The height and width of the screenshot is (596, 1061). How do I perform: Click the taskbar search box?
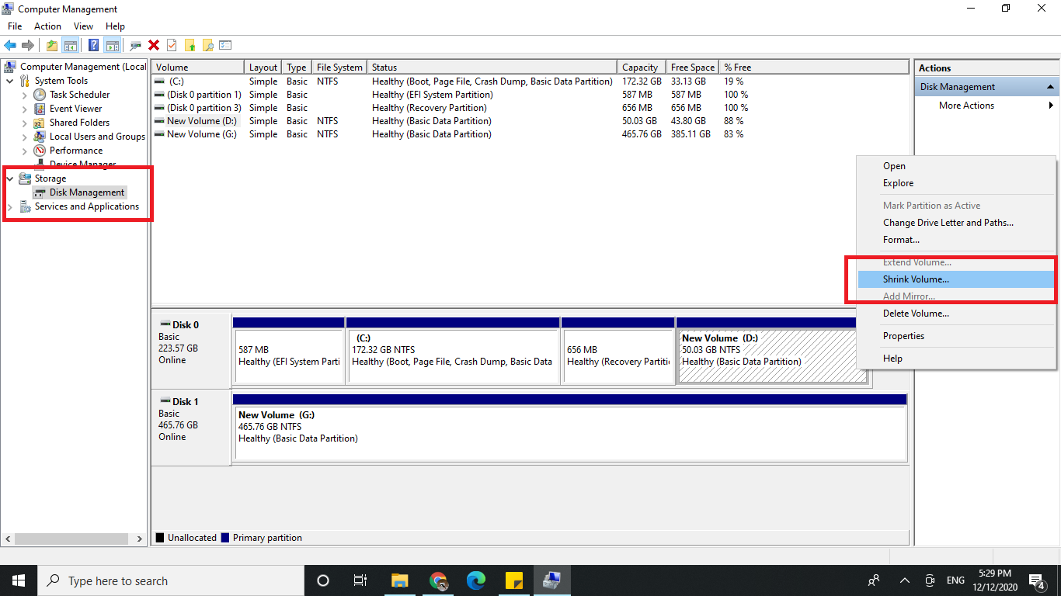point(171,580)
